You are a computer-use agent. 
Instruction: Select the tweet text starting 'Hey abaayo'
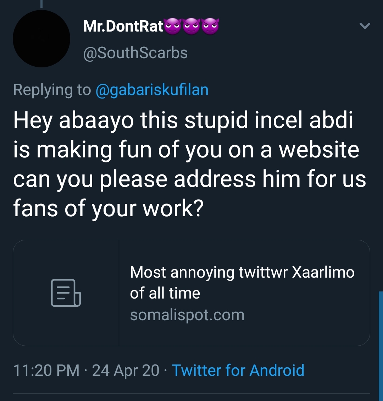[x=190, y=164]
